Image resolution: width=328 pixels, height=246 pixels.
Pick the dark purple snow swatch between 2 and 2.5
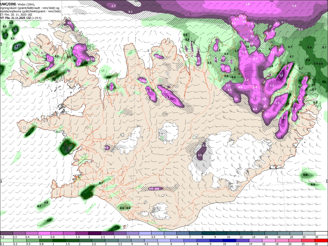pos(95,233)
